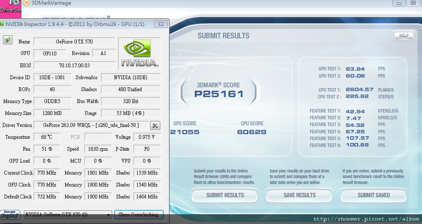Click FEATURE TEST 5 value 107.57
422x224 pixels.
point(357,138)
